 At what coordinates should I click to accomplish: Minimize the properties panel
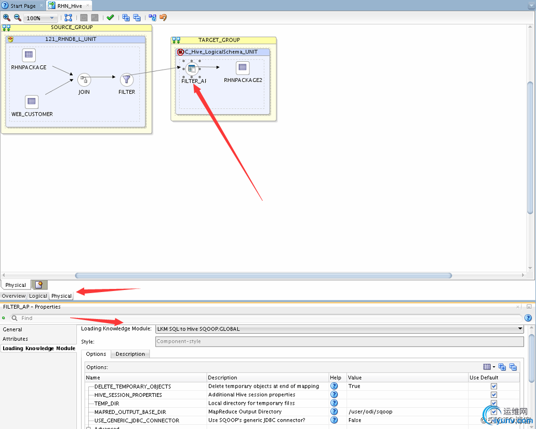click(529, 307)
